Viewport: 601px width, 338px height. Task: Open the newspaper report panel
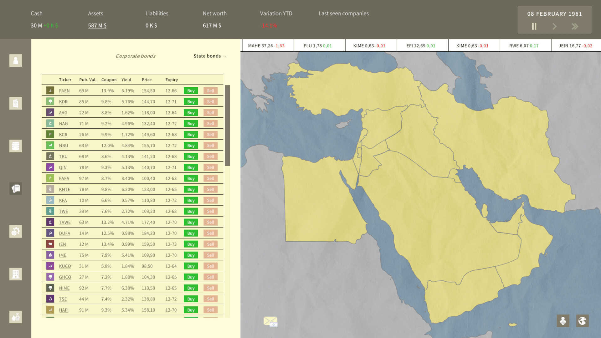(15, 103)
